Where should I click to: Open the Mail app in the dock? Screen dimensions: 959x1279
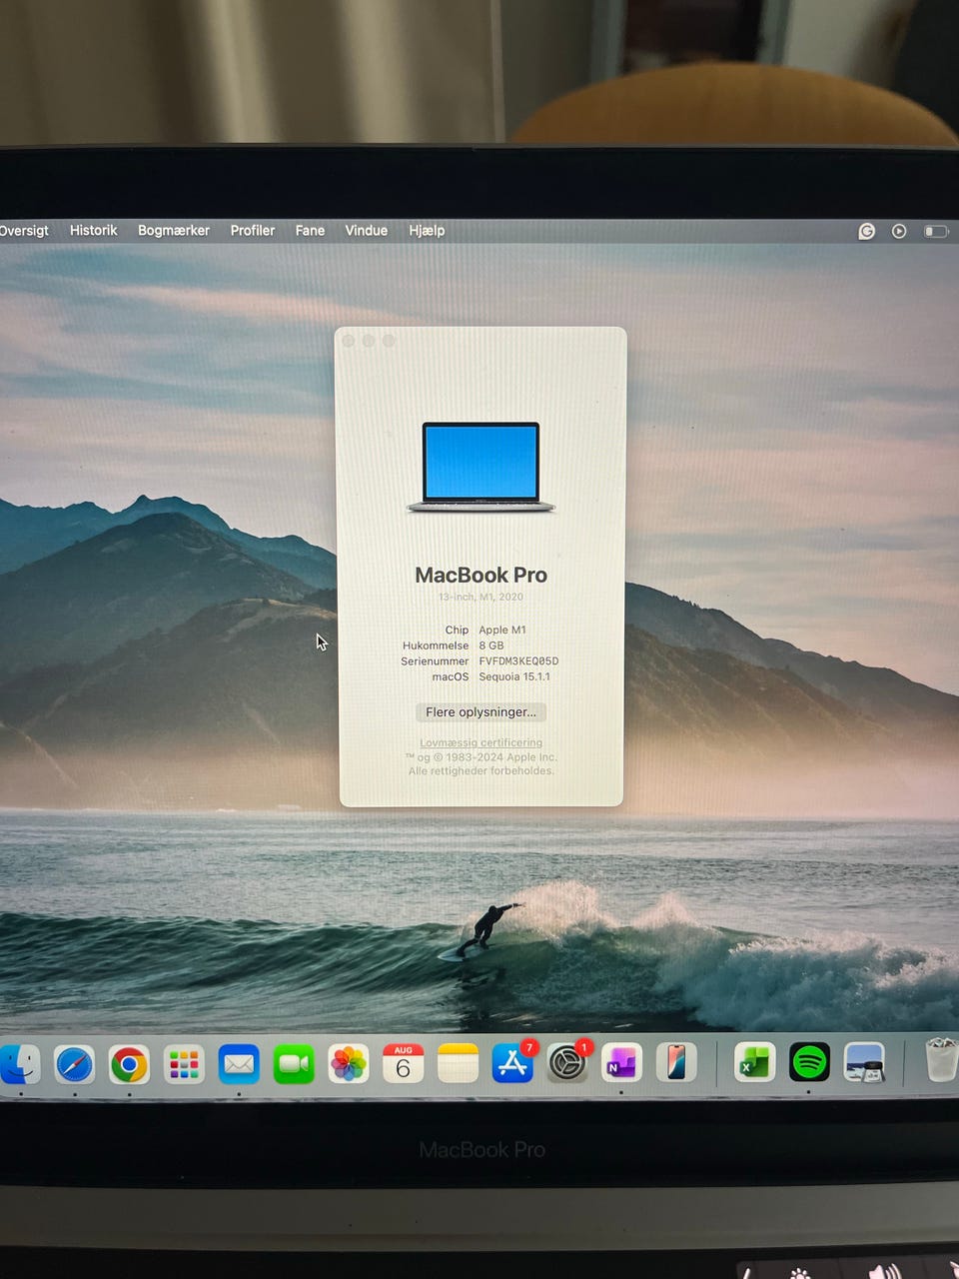pyautogui.click(x=239, y=1064)
